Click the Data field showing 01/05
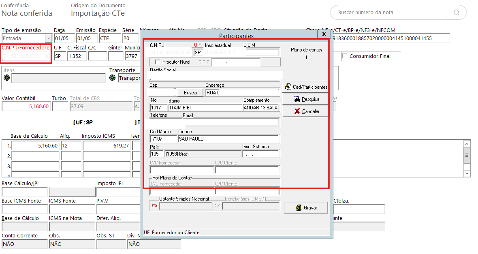 point(64,38)
